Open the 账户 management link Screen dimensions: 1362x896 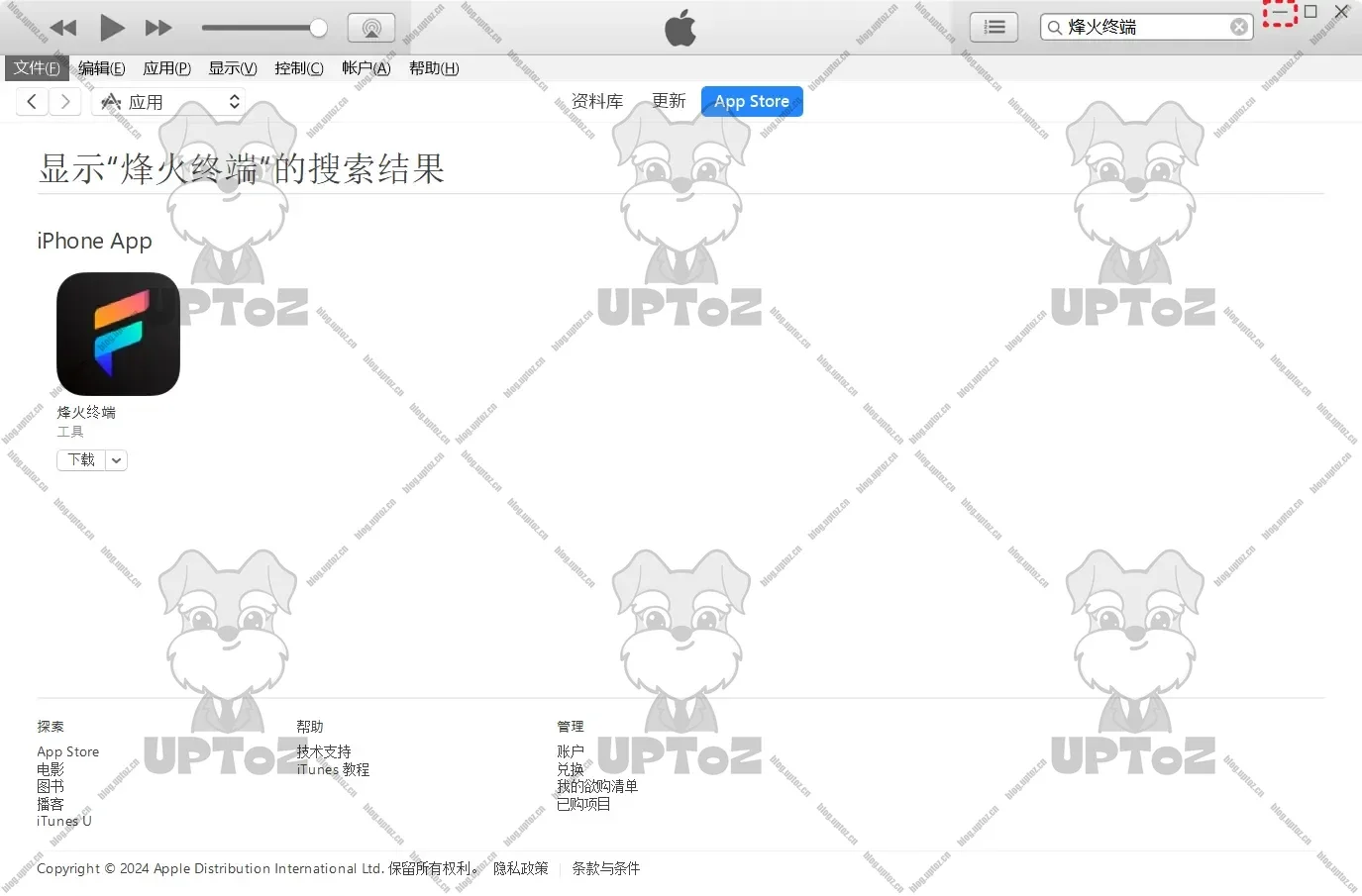pos(571,752)
